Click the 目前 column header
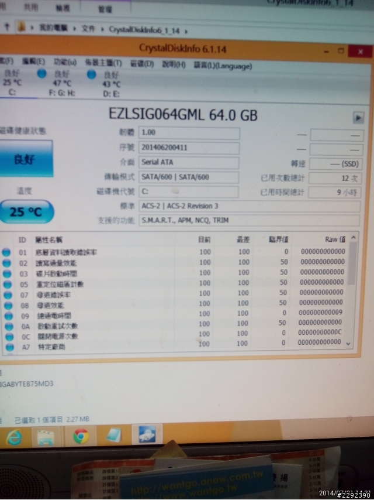Screen dimensions: 374x500 (x=205, y=240)
